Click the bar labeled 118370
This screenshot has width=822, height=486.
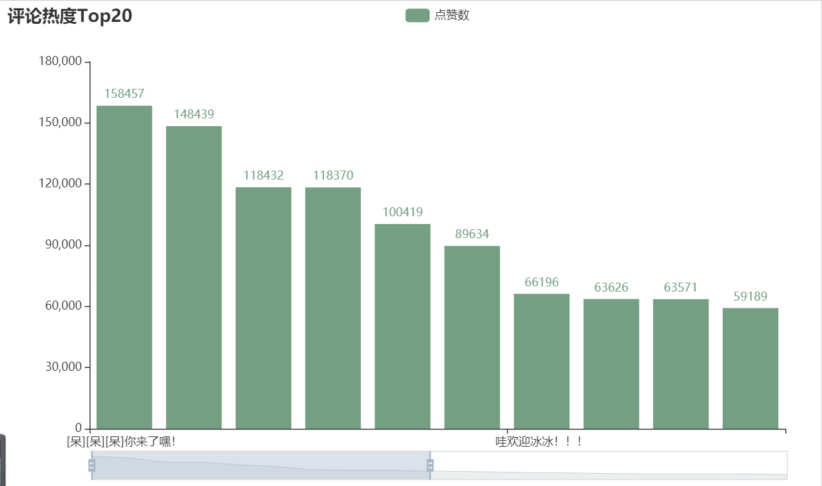coord(333,308)
